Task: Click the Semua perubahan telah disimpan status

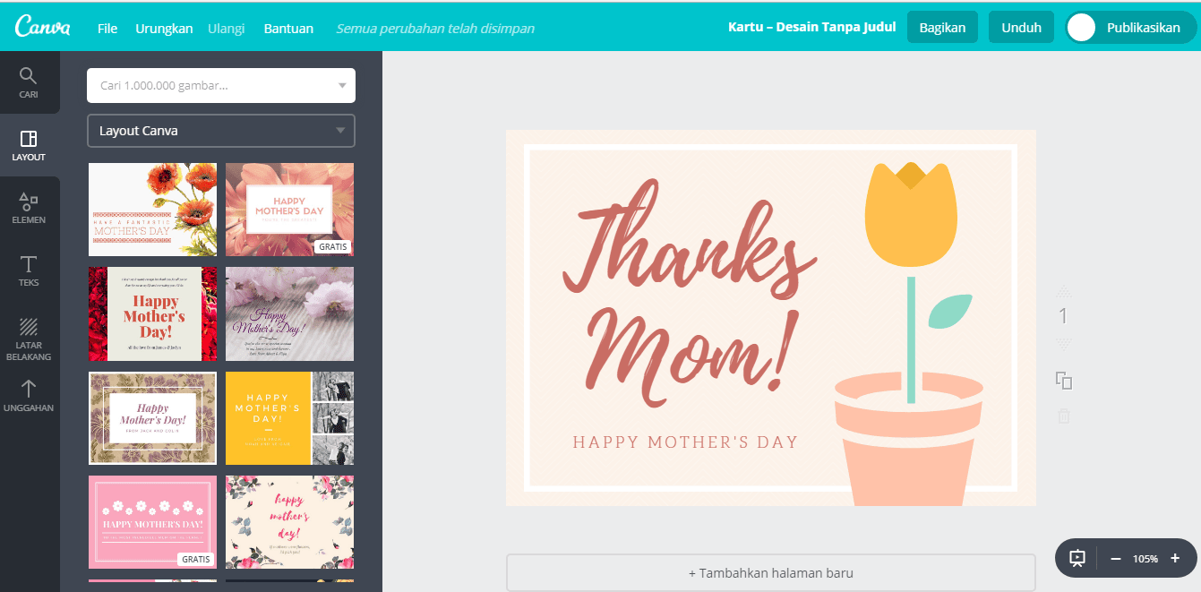Action: [435, 28]
